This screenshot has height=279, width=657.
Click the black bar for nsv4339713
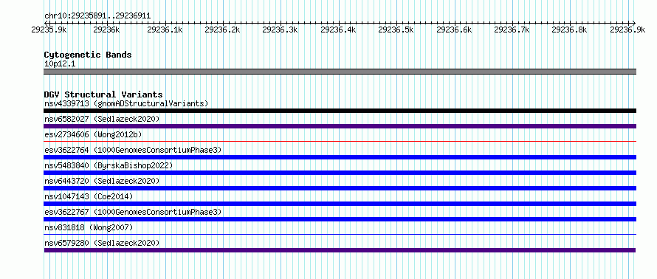tap(340, 111)
